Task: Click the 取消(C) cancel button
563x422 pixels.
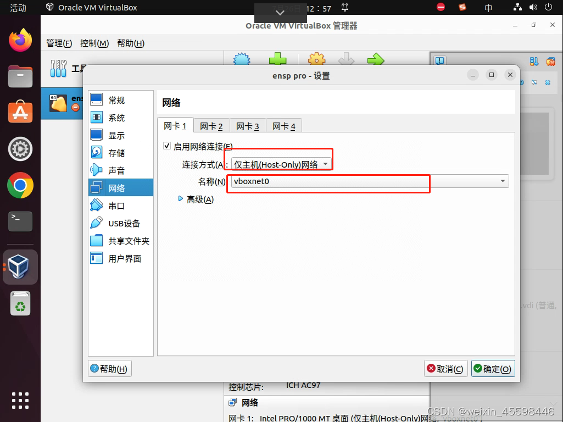Action: tap(445, 369)
